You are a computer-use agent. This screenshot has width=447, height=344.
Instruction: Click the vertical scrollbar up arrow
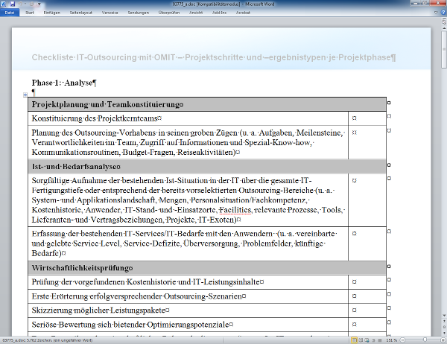[x=443, y=28]
